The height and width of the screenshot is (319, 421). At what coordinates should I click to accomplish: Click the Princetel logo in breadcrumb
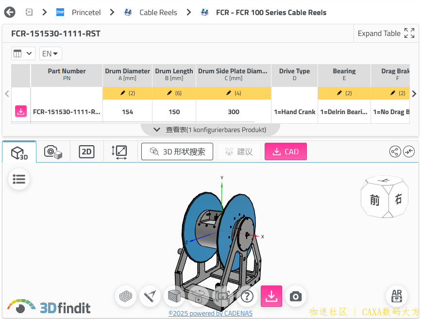click(x=60, y=12)
